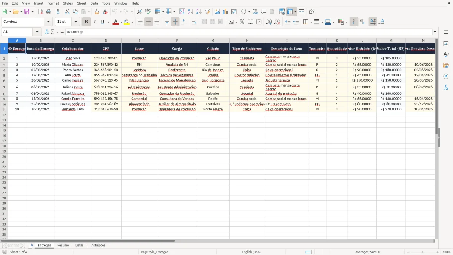The width and height of the screenshot is (453, 255).
Task: Sort descending with Z-A icon
Action: [199, 12]
